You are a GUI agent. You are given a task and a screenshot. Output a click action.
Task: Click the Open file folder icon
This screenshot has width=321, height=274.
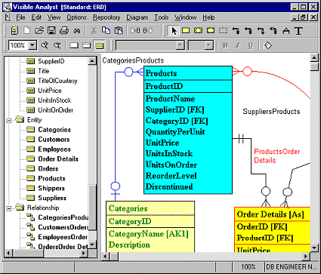coord(39,31)
